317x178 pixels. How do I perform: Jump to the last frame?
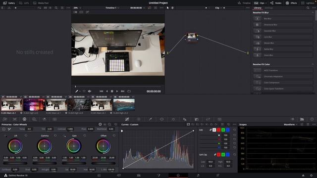point(122,91)
